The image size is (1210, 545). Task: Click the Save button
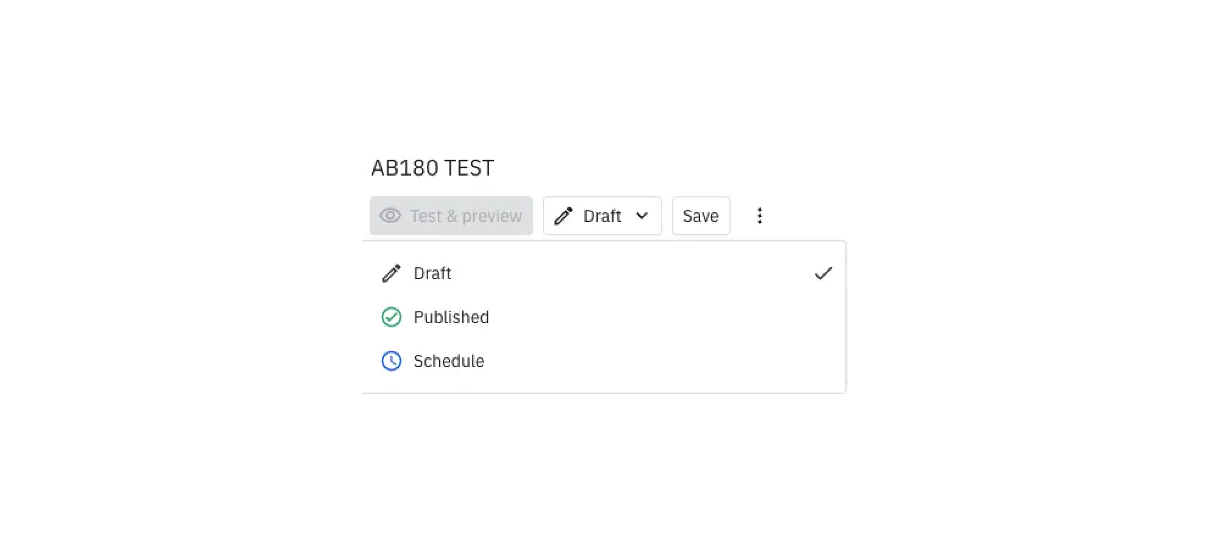click(701, 216)
